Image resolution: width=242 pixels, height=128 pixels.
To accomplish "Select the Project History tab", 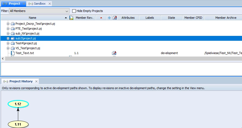I will (20, 81).
